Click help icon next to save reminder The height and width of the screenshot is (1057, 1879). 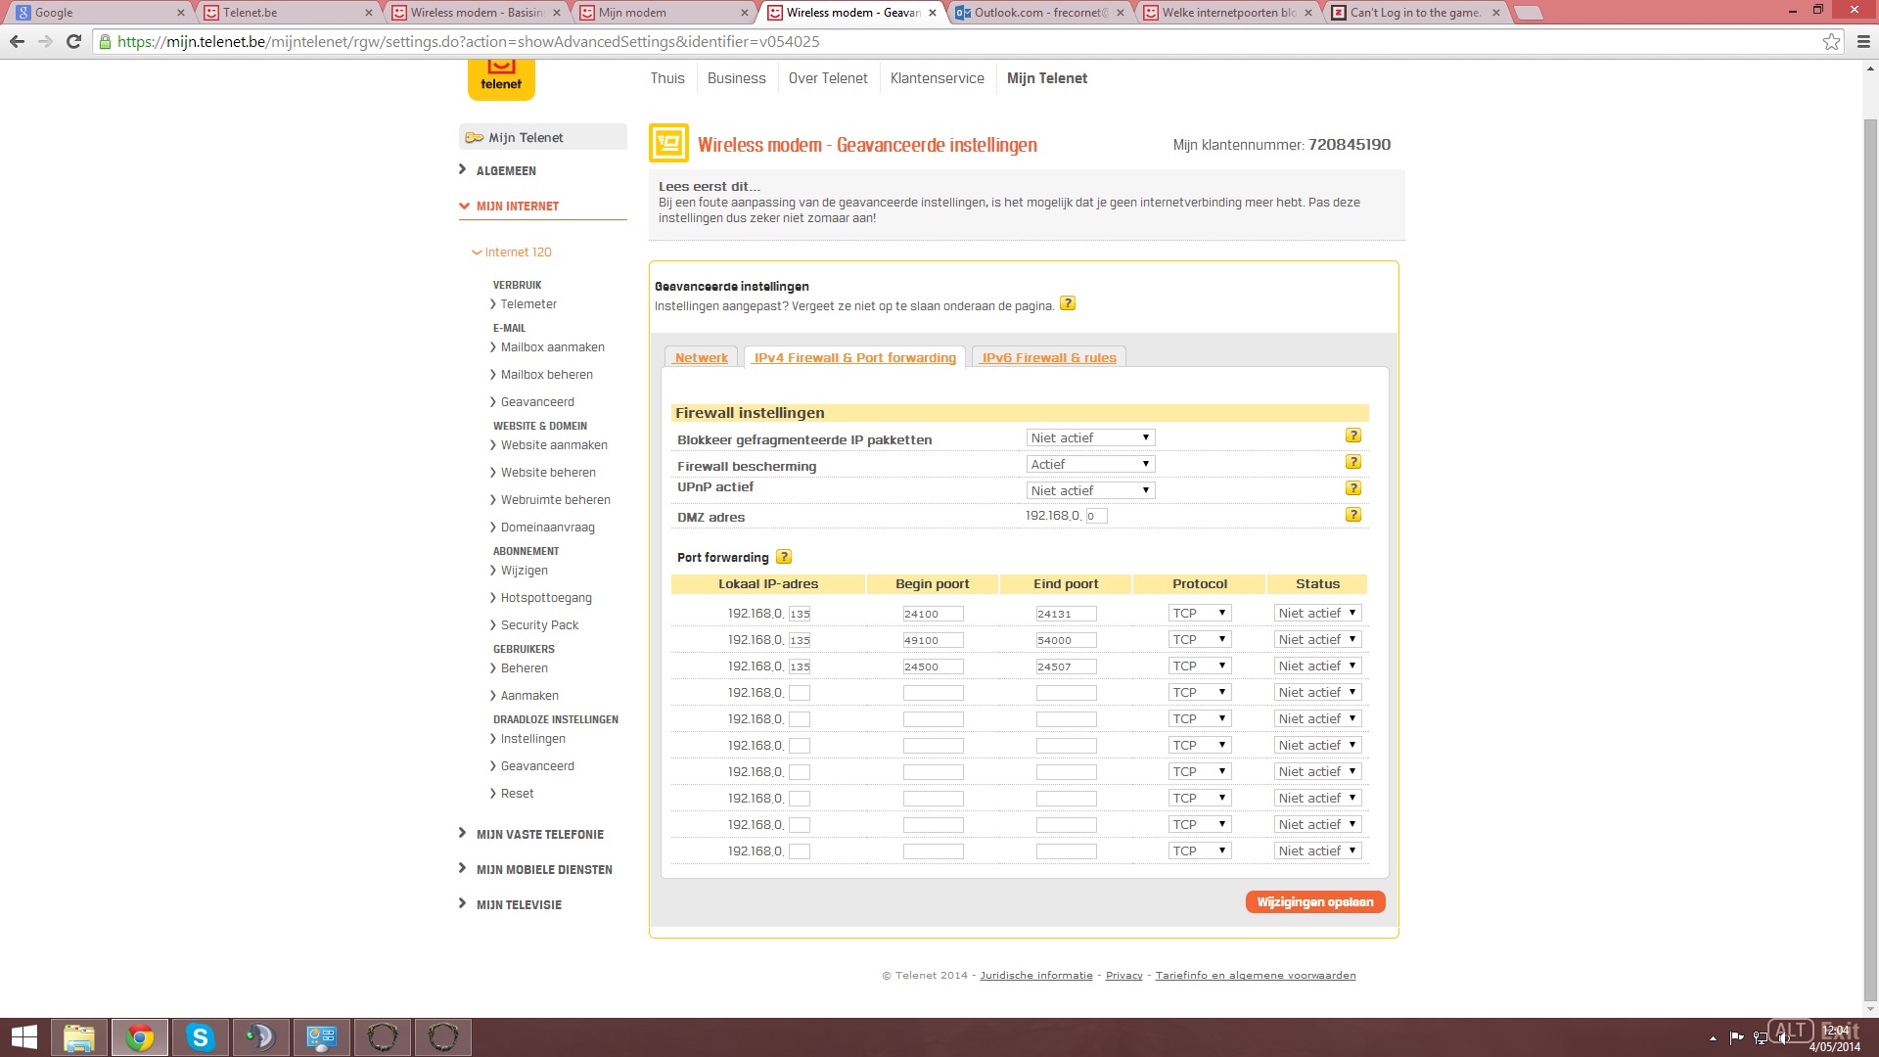pyautogui.click(x=1068, y=303)
